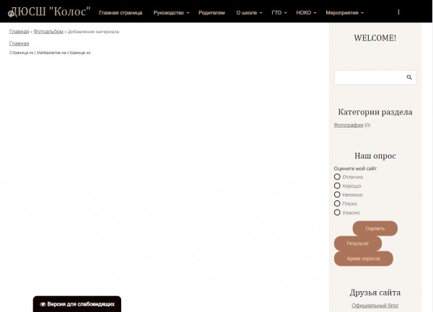
Task: Expand the Мероприятия dropdown menu
Action: [x=344, y=13]
